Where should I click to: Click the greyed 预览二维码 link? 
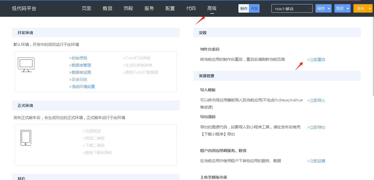(x=94, y=138)
